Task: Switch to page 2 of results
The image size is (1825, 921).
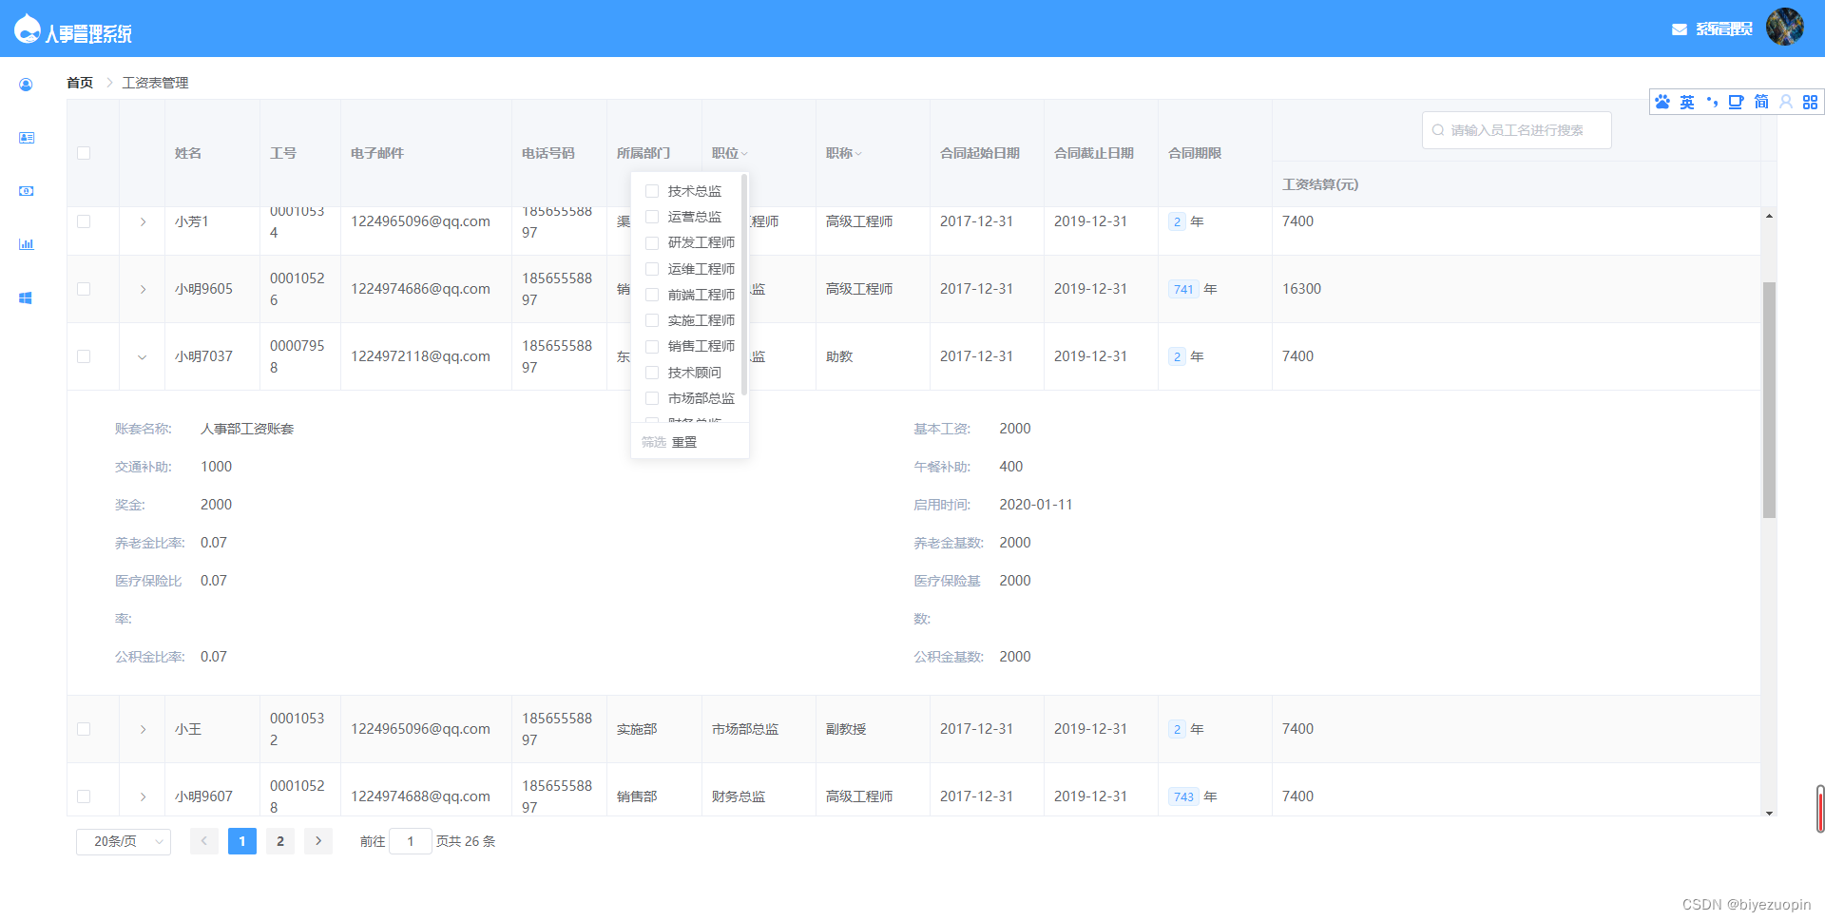Action: [x=279, y=841]
